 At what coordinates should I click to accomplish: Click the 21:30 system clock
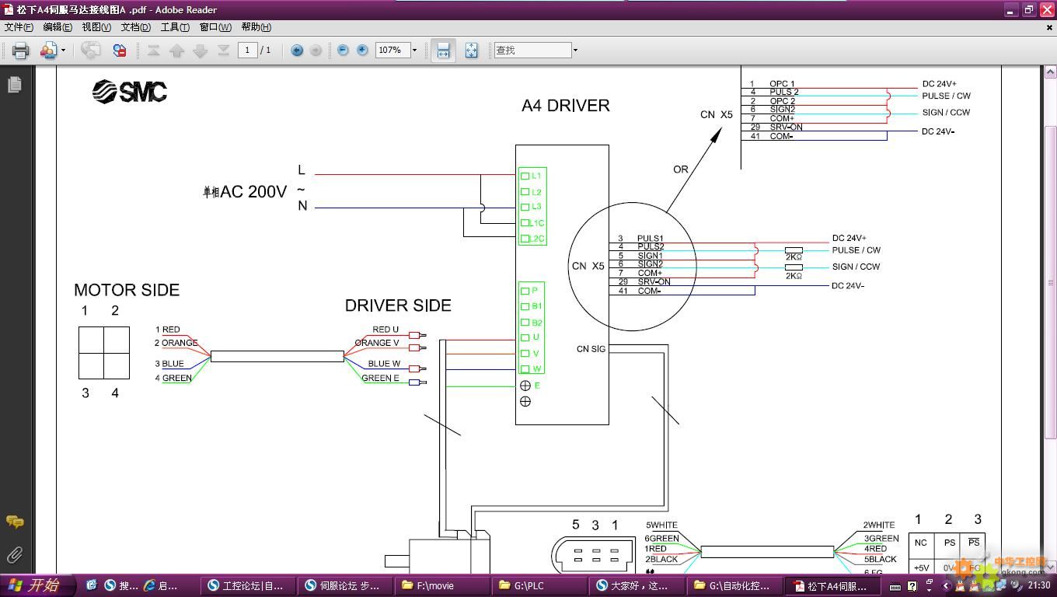(1039, 586)
